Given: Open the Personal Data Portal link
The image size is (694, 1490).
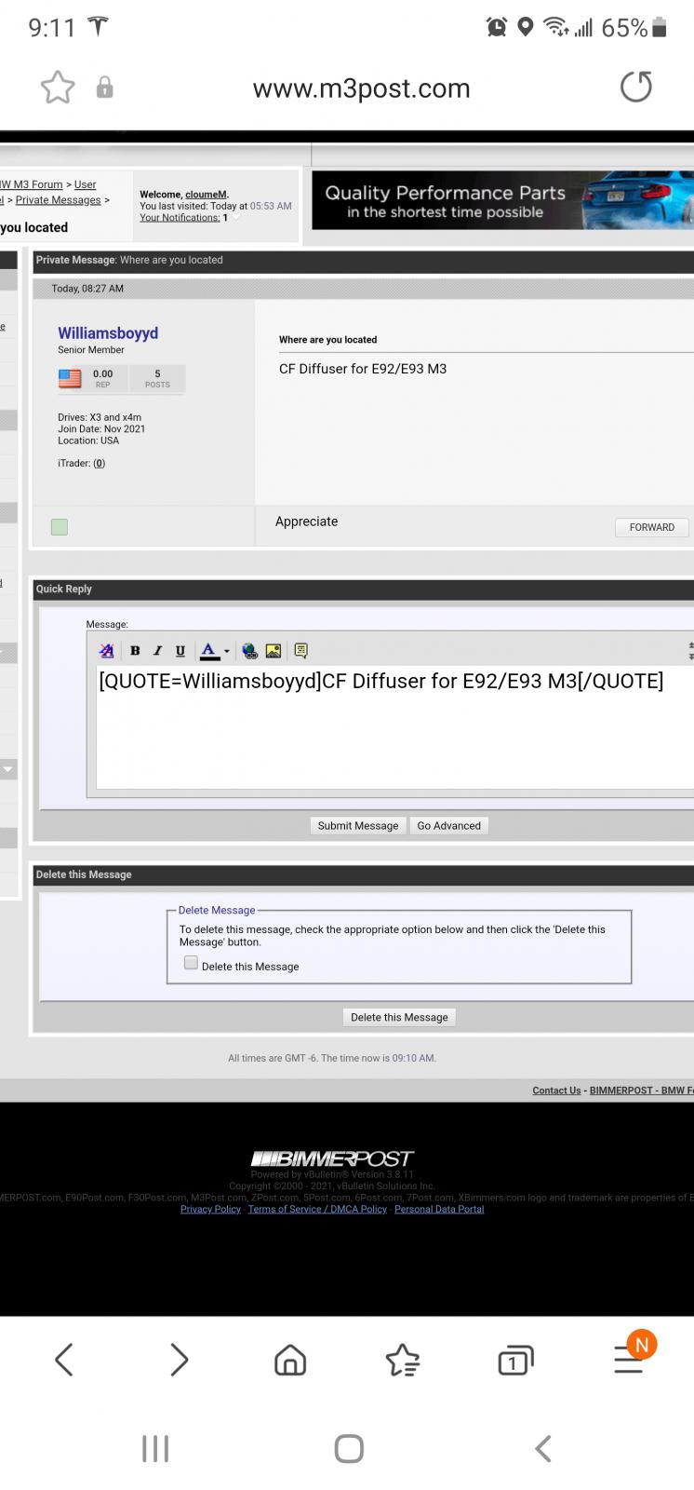Looking at the screenshot, I should tap(439, 1209).
